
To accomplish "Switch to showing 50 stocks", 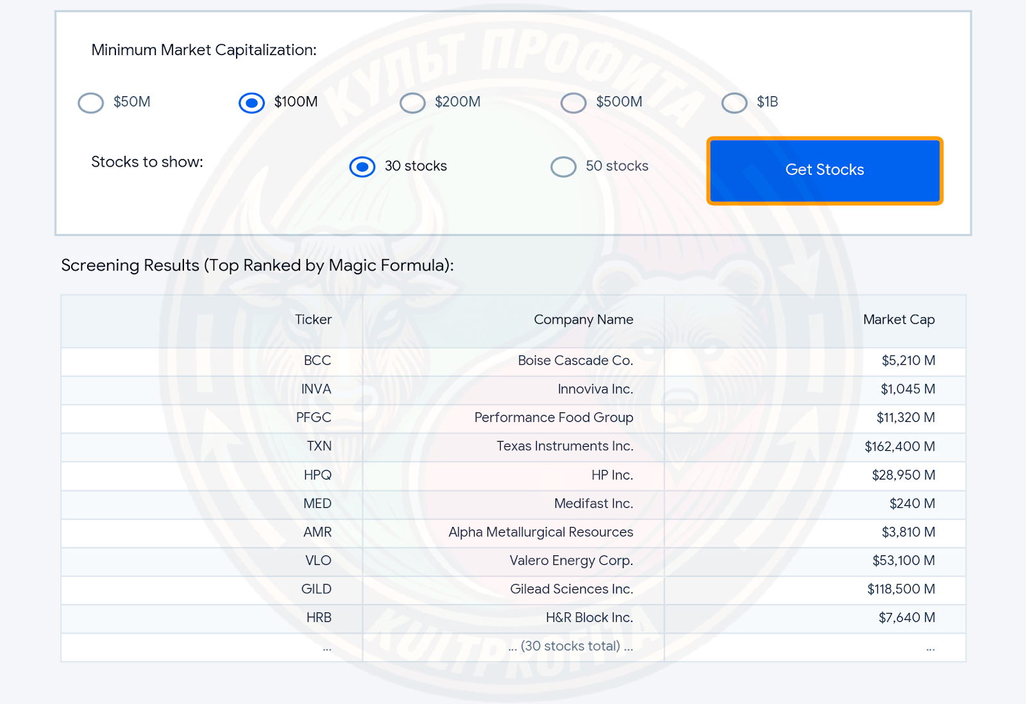I will click(x=563, y=167).
